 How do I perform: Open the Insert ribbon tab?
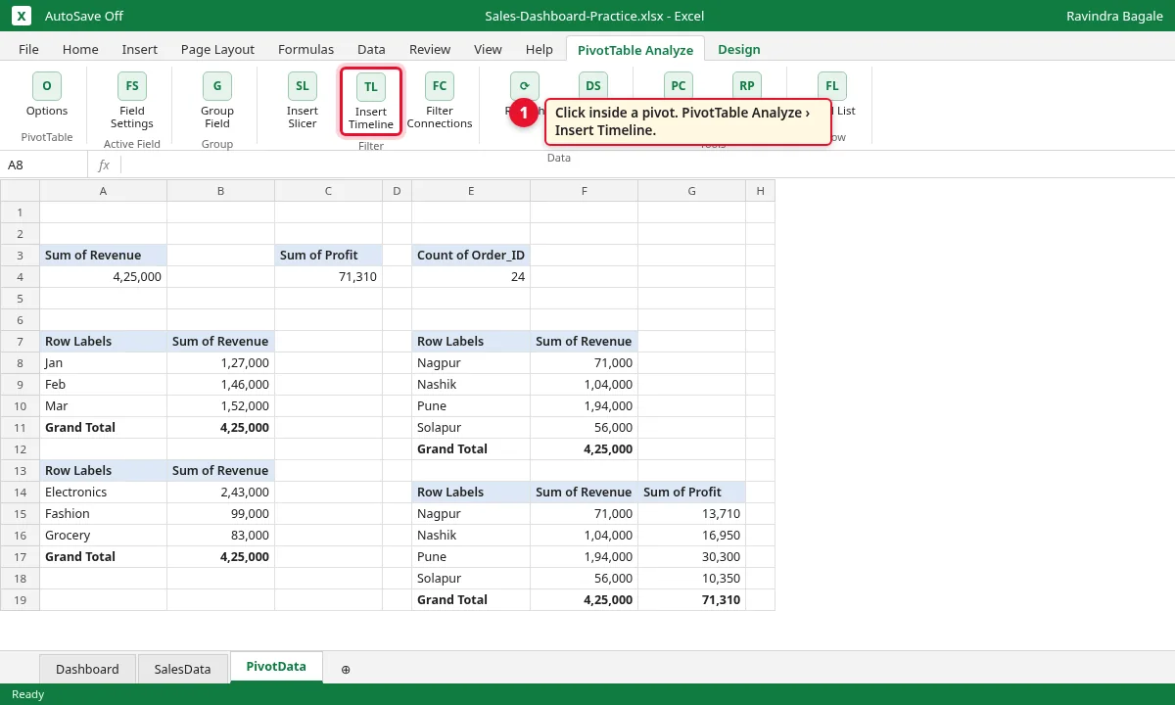(140, 49)
